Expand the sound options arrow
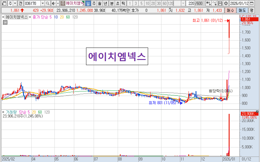This screenshot has height=162, width=260. tap(58, 3)
